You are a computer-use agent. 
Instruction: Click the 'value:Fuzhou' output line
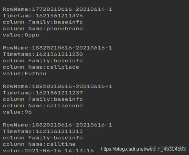pos(25,74)
